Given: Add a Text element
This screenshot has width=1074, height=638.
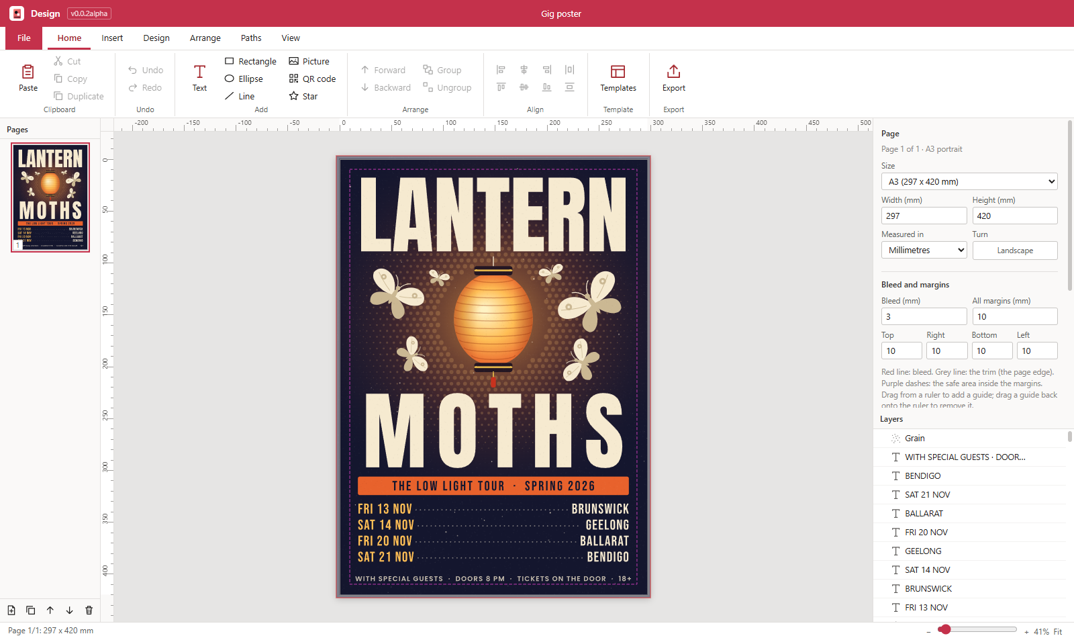Looking at the screenshot, I should coord(199,78).
